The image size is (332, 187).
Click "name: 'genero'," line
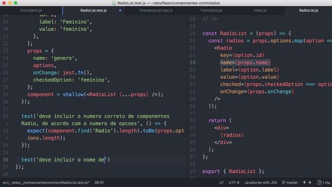pyautogui.click(x=55, y=58)
